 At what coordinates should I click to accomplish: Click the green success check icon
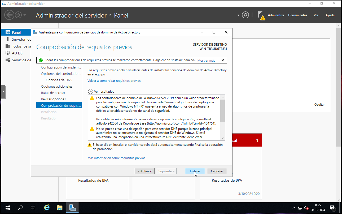coord(41,60)
